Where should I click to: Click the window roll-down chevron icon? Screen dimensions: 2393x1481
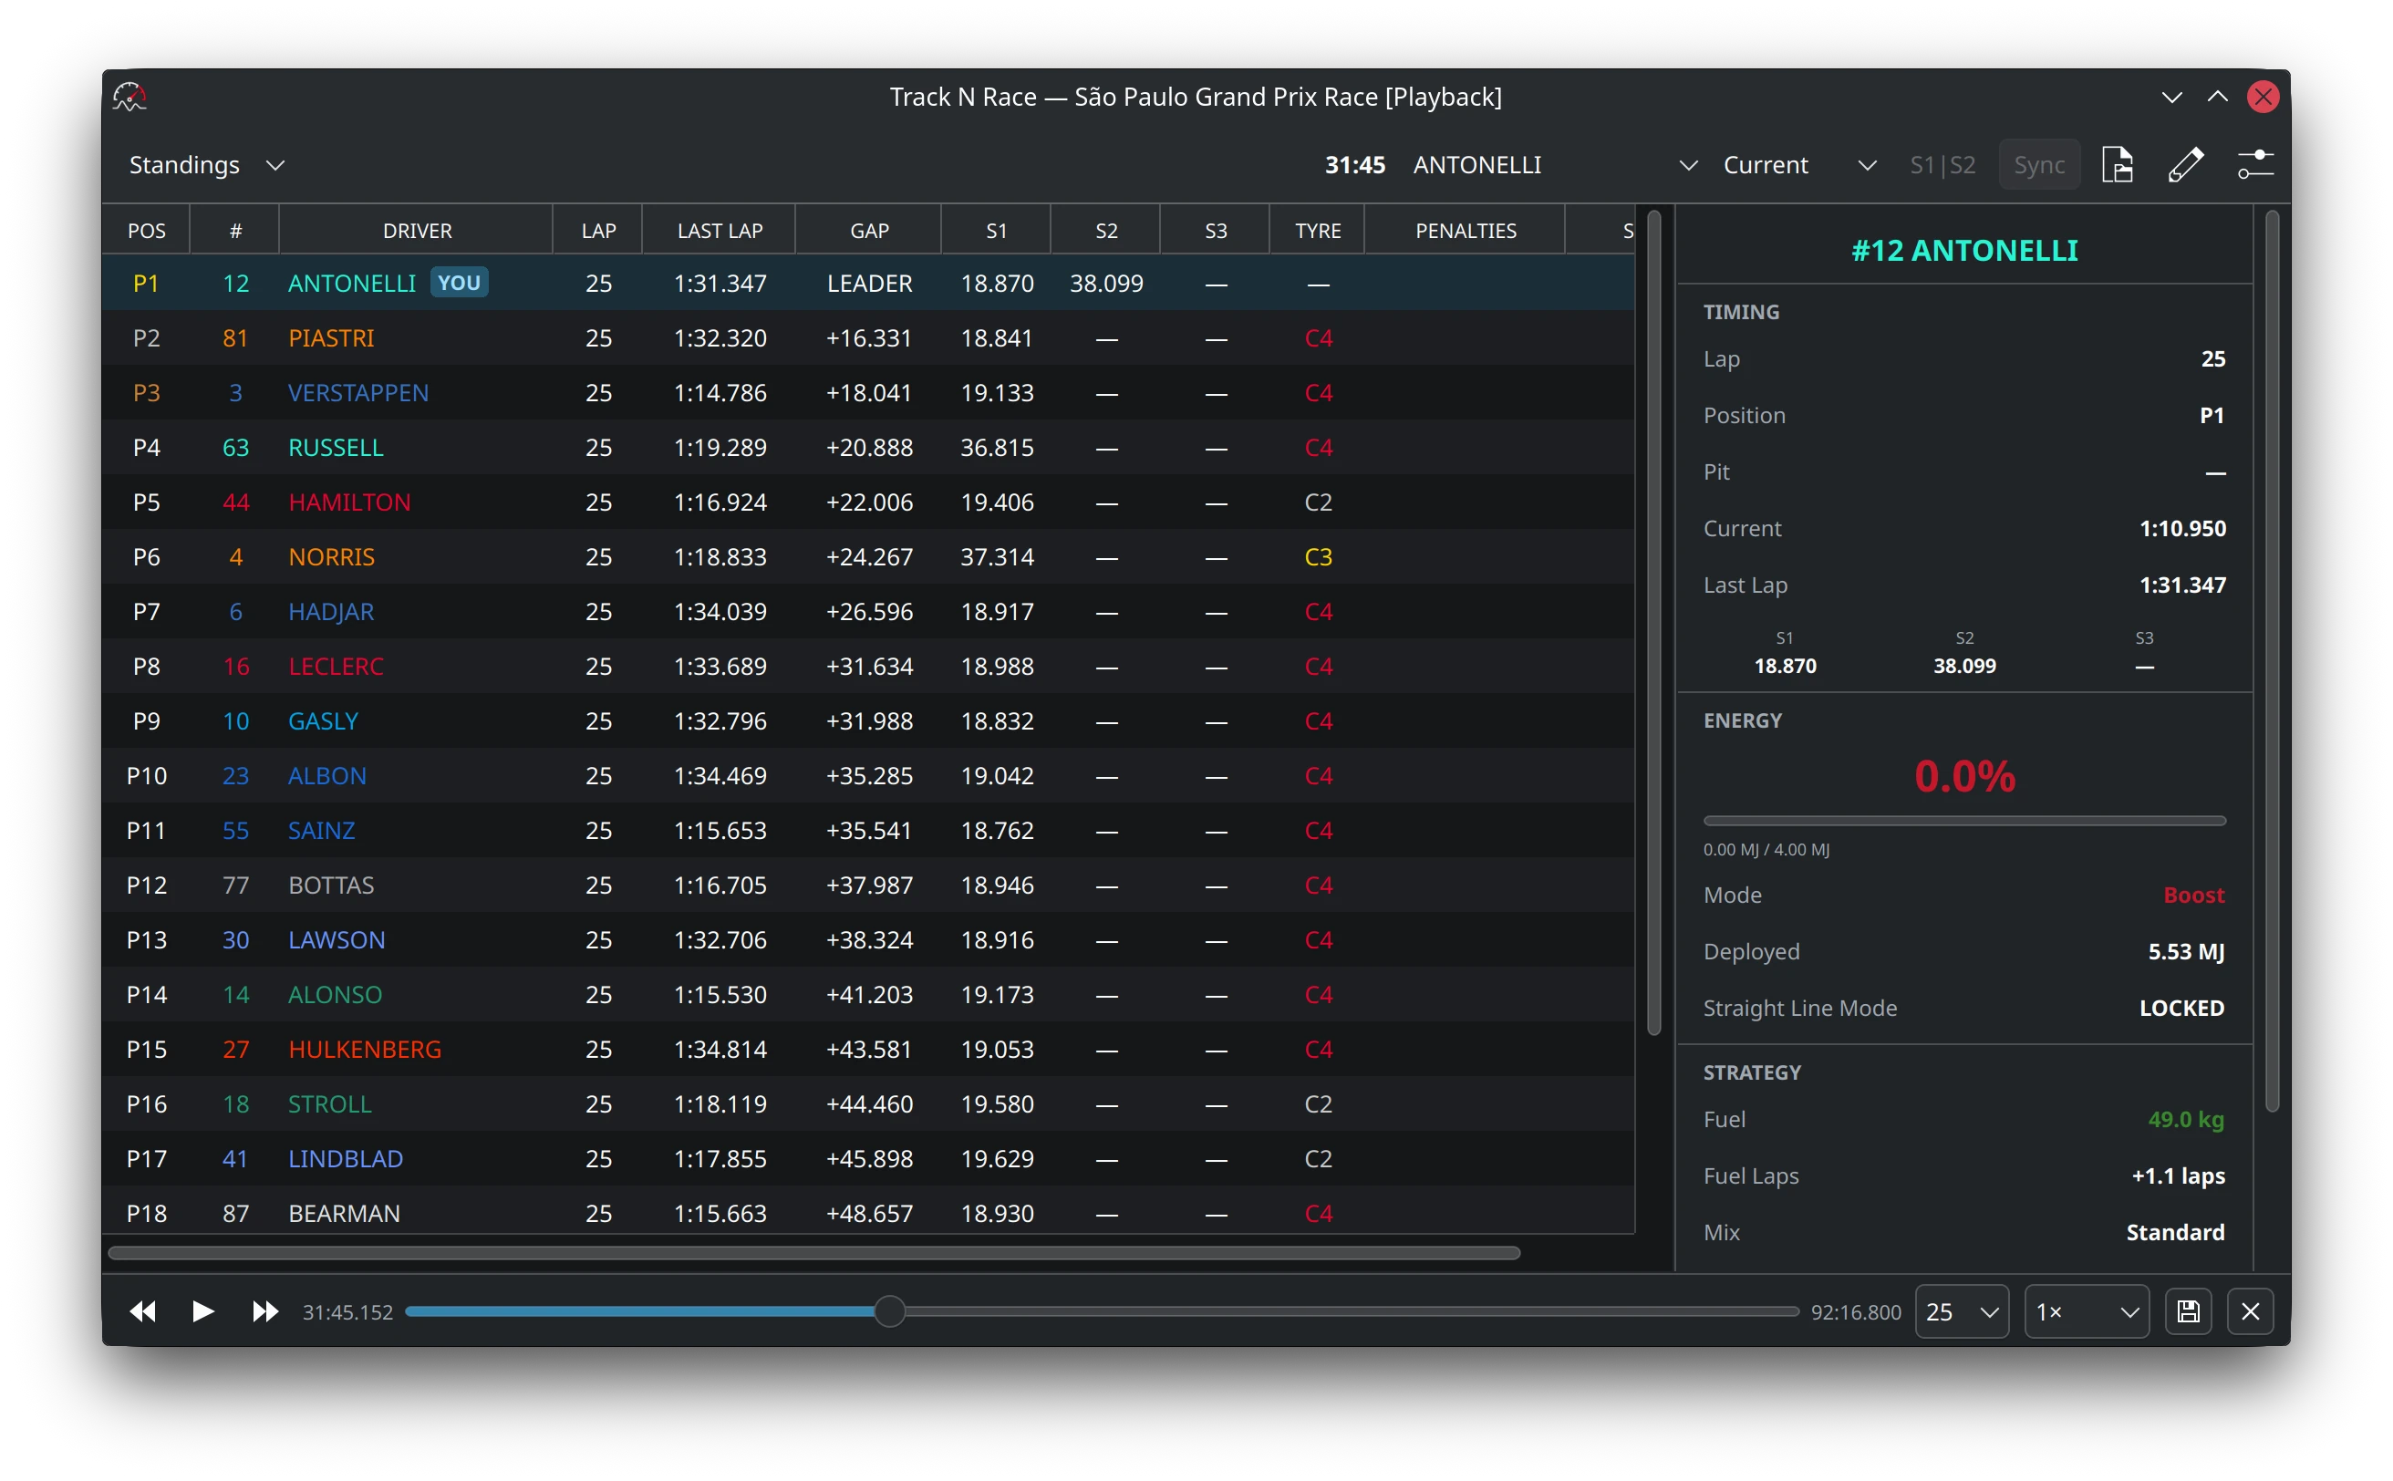point(2171,97)
